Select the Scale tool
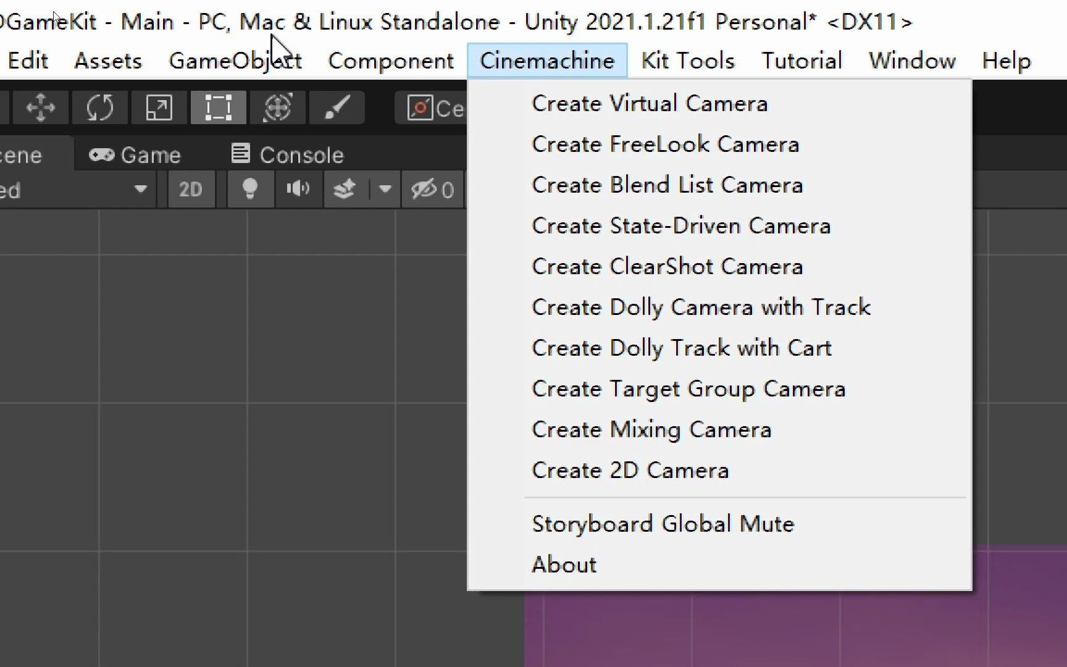The image size is (1067, 667). click(158, 107)
